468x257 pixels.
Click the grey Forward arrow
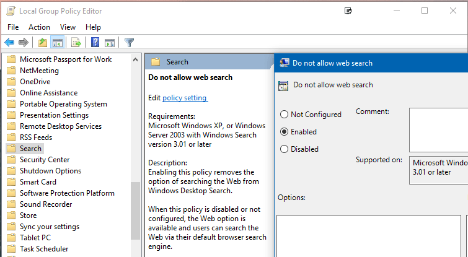24,43
